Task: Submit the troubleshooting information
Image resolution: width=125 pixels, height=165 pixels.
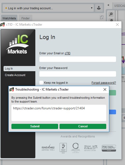Action: (35, 126)
